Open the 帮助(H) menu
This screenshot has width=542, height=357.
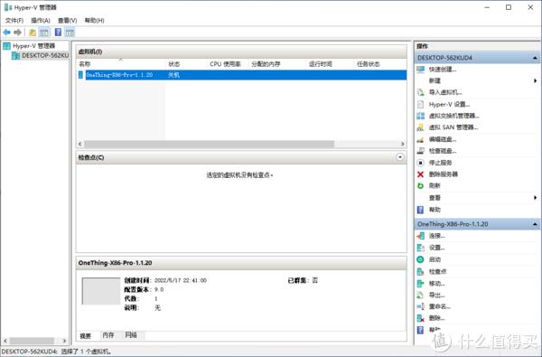pyautogui.click(x=94, y=21)
